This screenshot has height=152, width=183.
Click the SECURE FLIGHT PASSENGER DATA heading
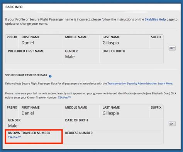tap(26, 75)
